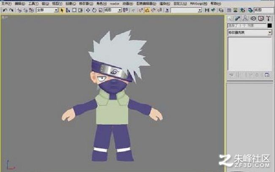The height and width of the screenshot is (172, 275).
Task: Click the object name field in Modify panel
Action: tap(247, 26)
